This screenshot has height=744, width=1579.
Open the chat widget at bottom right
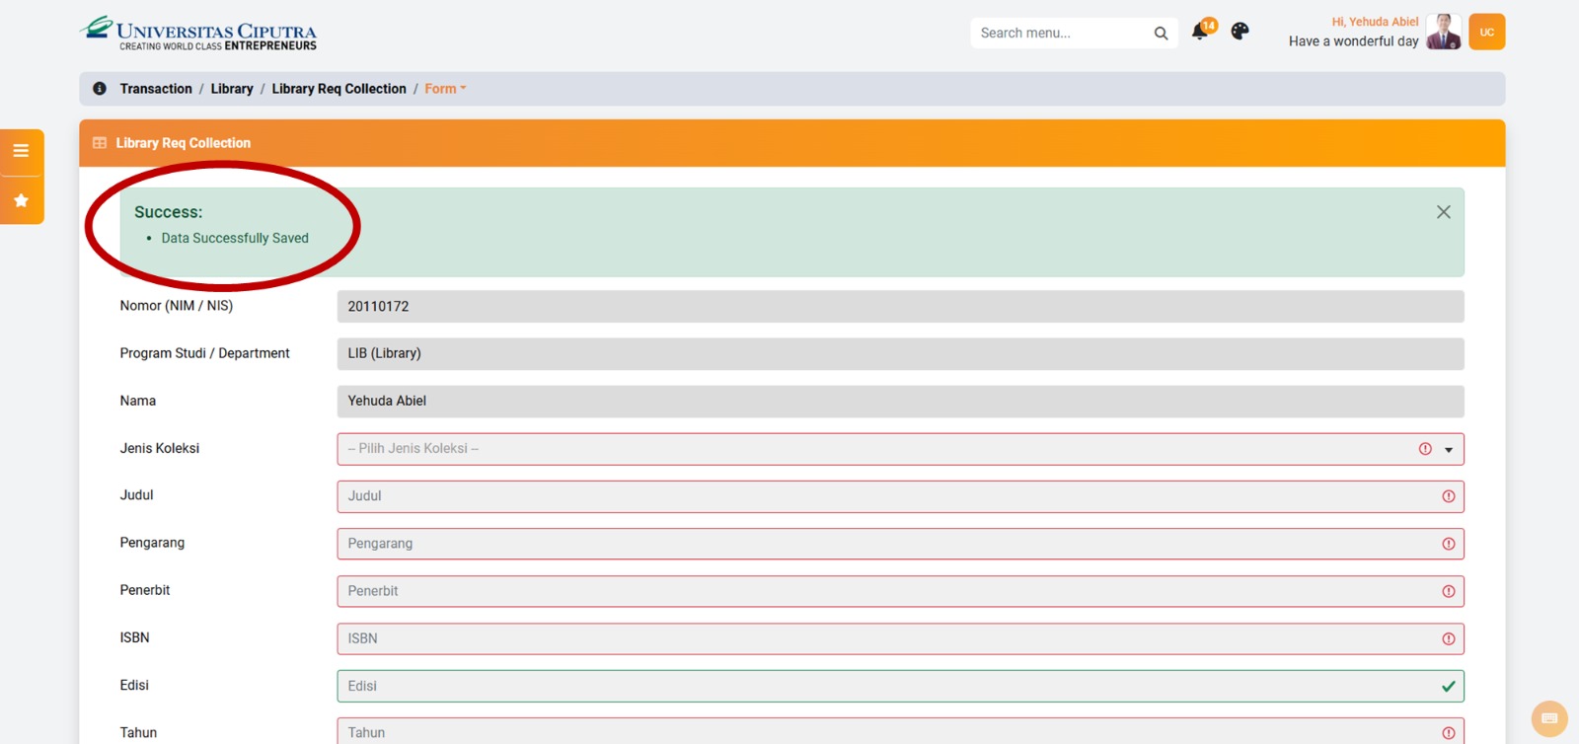point(1548,718)
